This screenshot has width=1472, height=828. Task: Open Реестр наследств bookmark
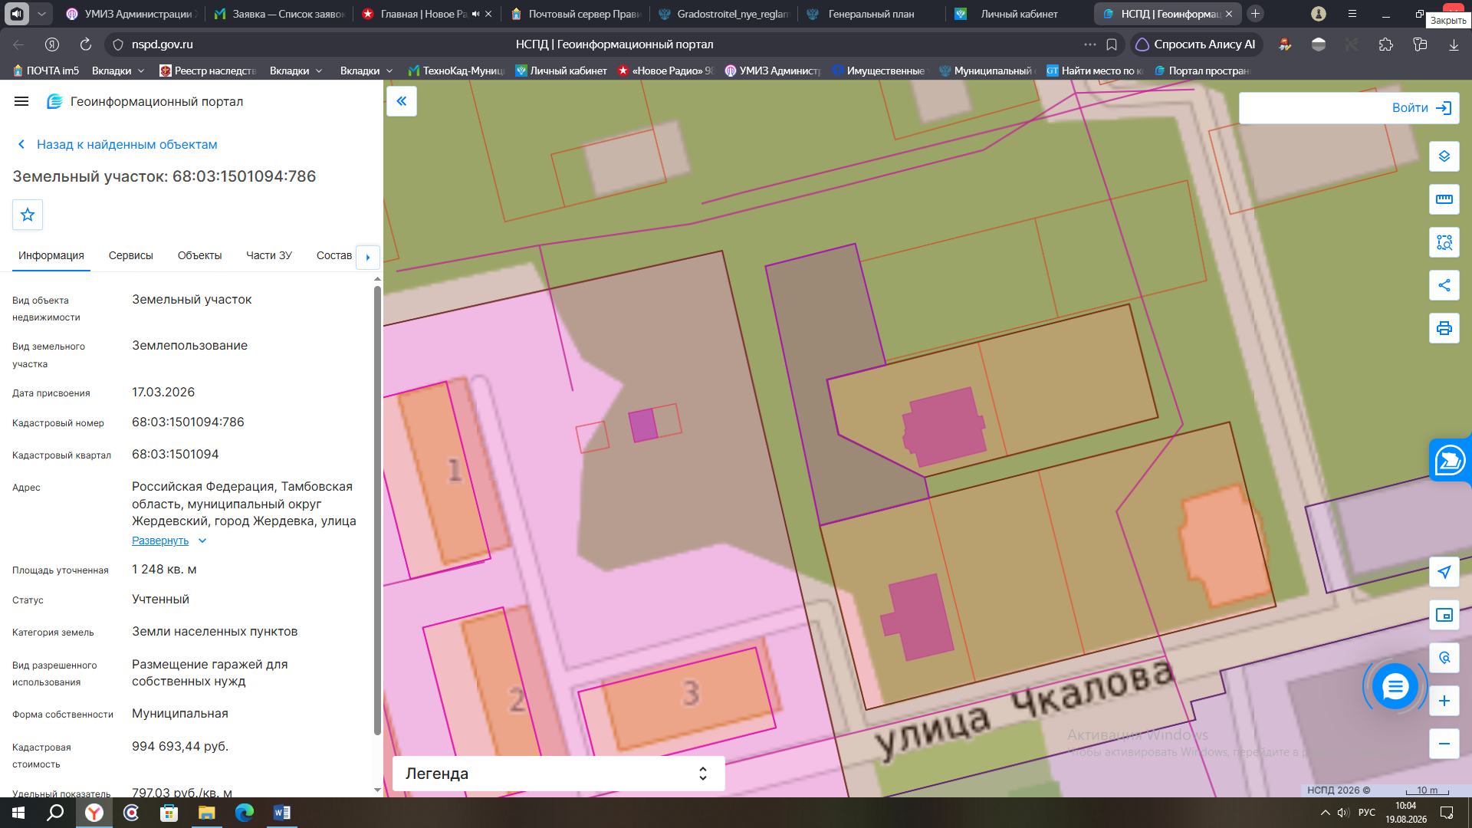tap(208, 71)
